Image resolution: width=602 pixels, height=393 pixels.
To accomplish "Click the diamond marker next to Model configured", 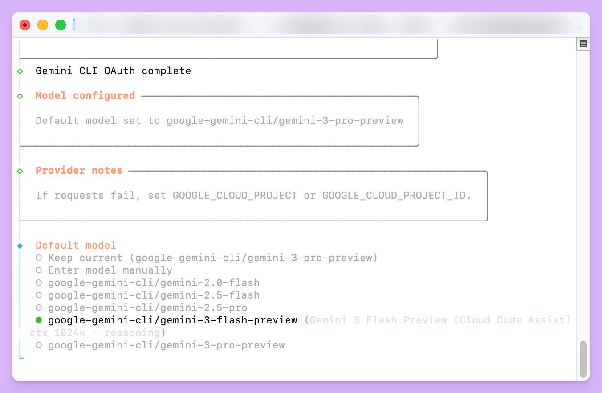I will pyautogui.click(x=20, y=96).
